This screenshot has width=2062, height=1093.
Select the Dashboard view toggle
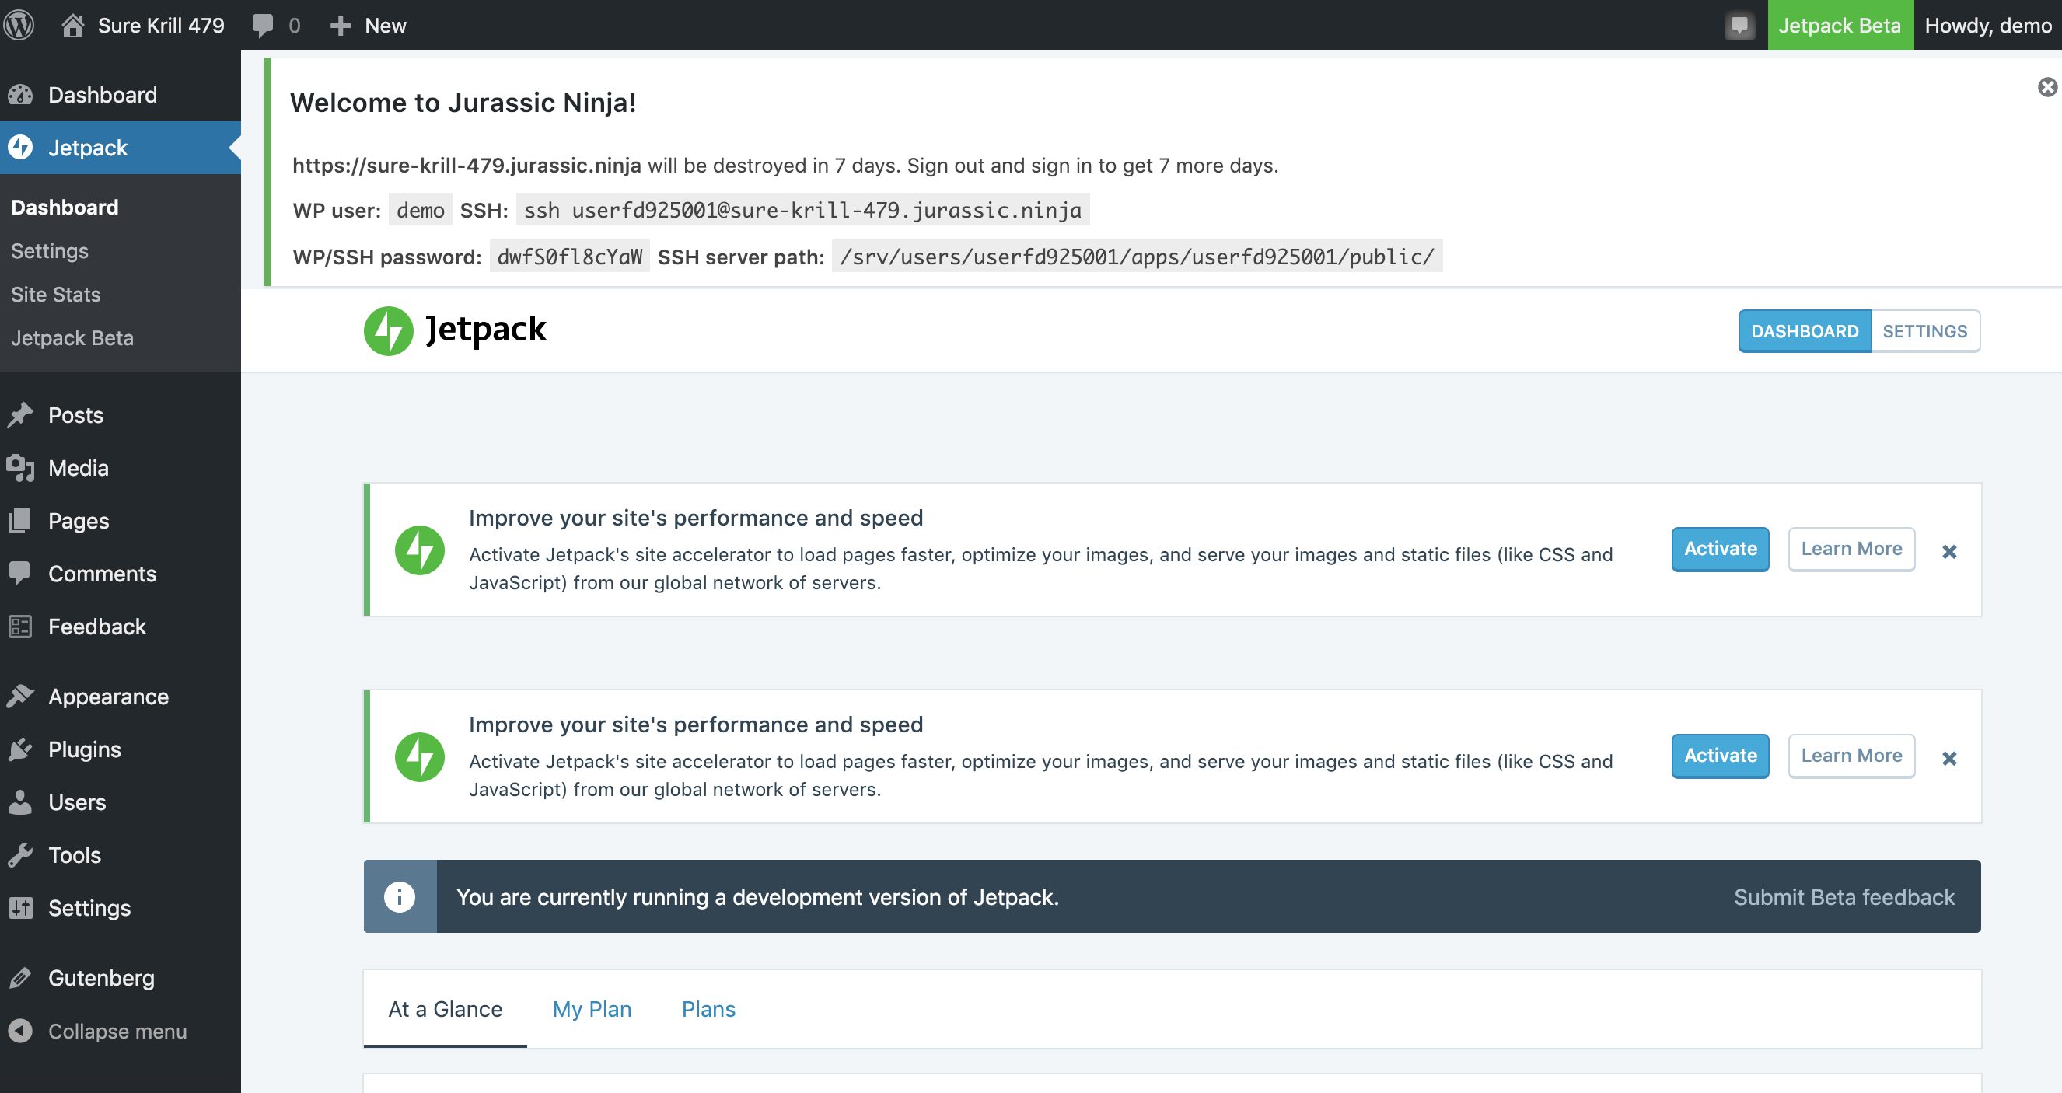tap(1804, 330)
